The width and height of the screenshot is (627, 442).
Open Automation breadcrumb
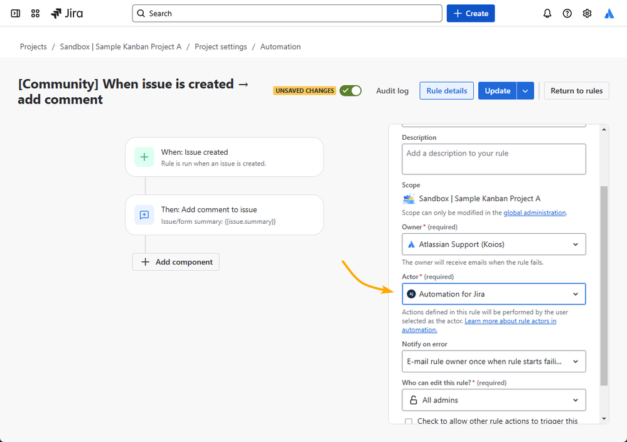point(281,47)
